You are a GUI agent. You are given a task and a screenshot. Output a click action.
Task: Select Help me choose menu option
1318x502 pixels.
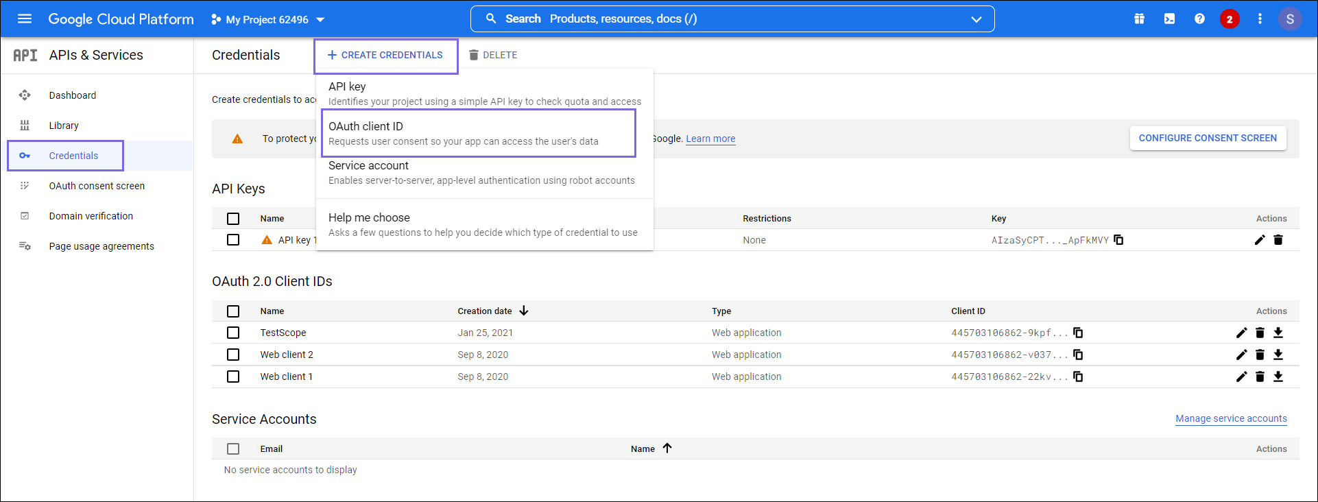[x=485, y=224]
